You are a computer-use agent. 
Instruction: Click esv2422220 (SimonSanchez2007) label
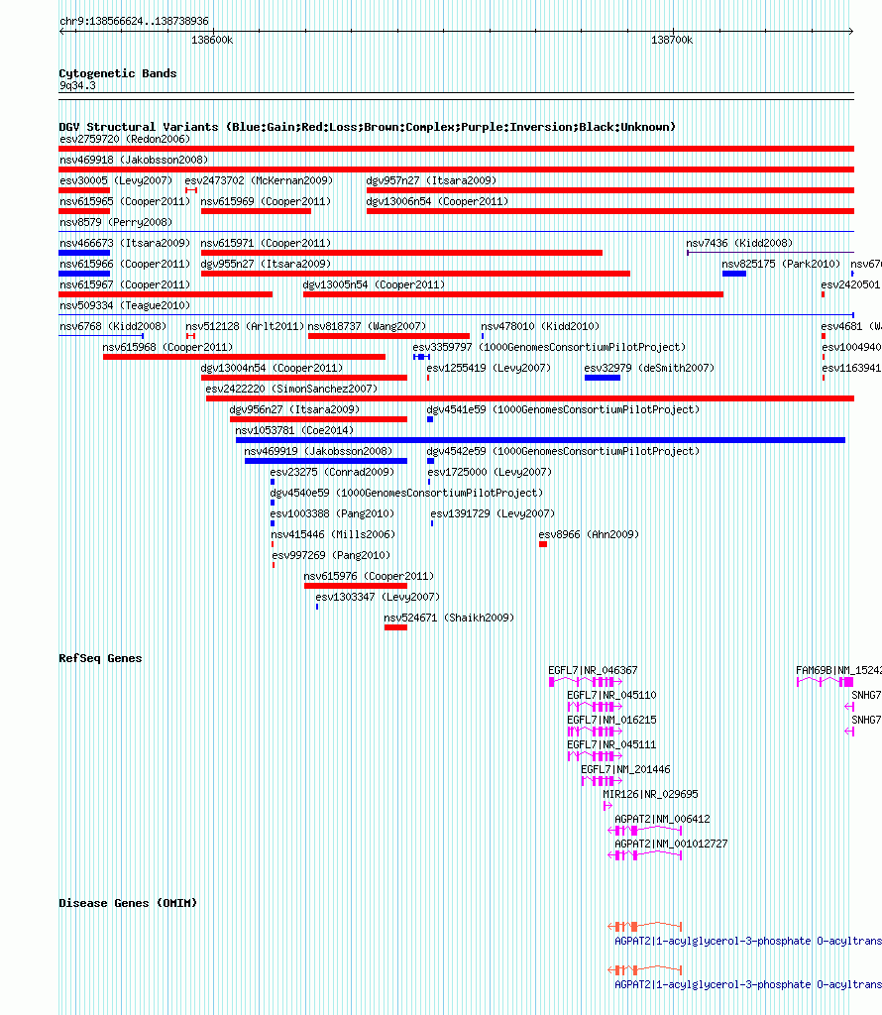[x=291, y=389]
